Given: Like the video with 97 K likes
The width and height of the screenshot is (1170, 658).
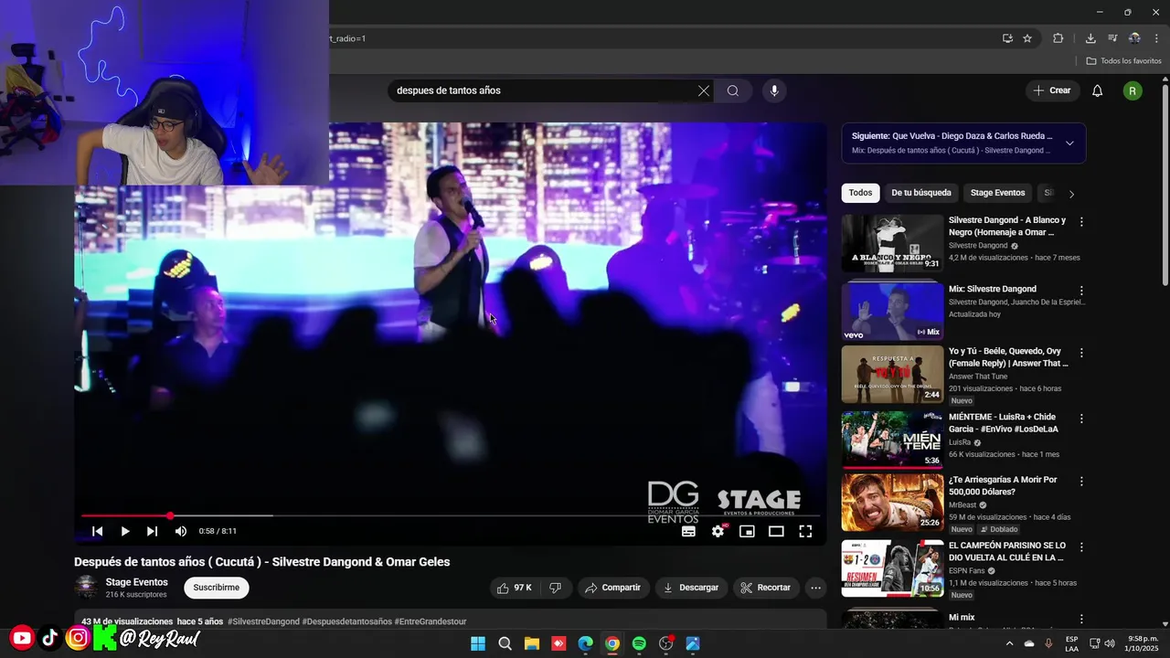Looking at the screenshot, I should [x=516, y=588].
